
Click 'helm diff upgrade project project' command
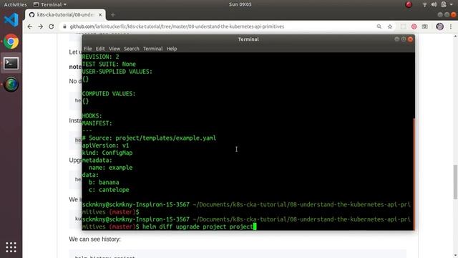click(198, 226)
